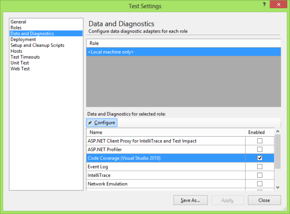Select the Hosts category
Viewport: 290px width, 214px height.
tap(16, 51)
